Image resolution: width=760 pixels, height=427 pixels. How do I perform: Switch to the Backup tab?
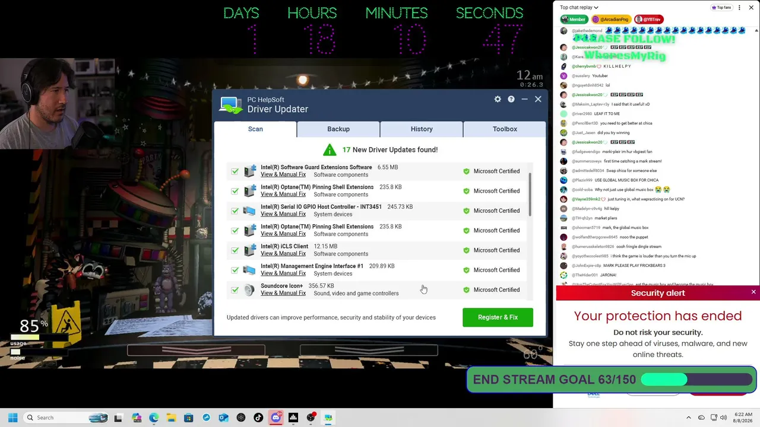pos(338,129)
